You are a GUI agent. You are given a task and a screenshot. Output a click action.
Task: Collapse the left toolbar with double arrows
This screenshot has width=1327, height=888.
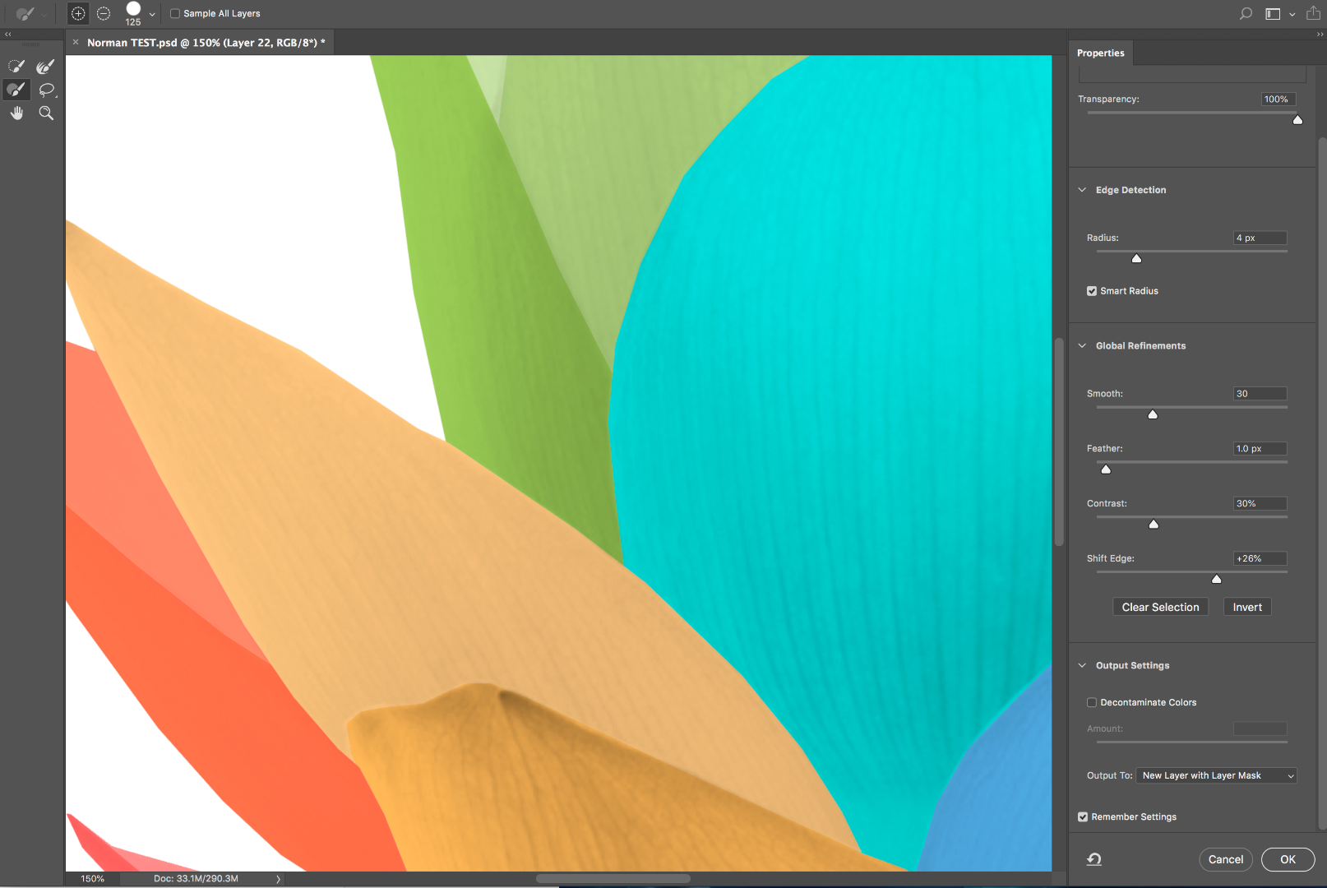(x=7, y=35)
